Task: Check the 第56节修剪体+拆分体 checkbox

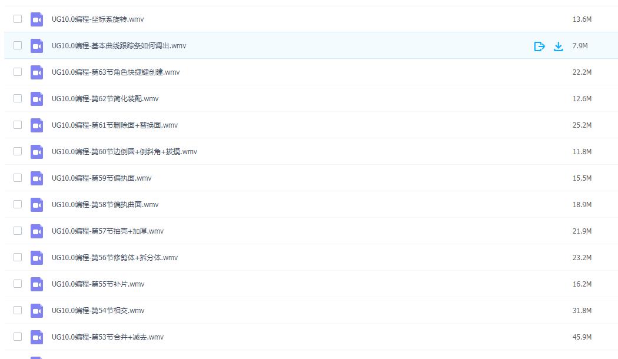Action: 17,257
